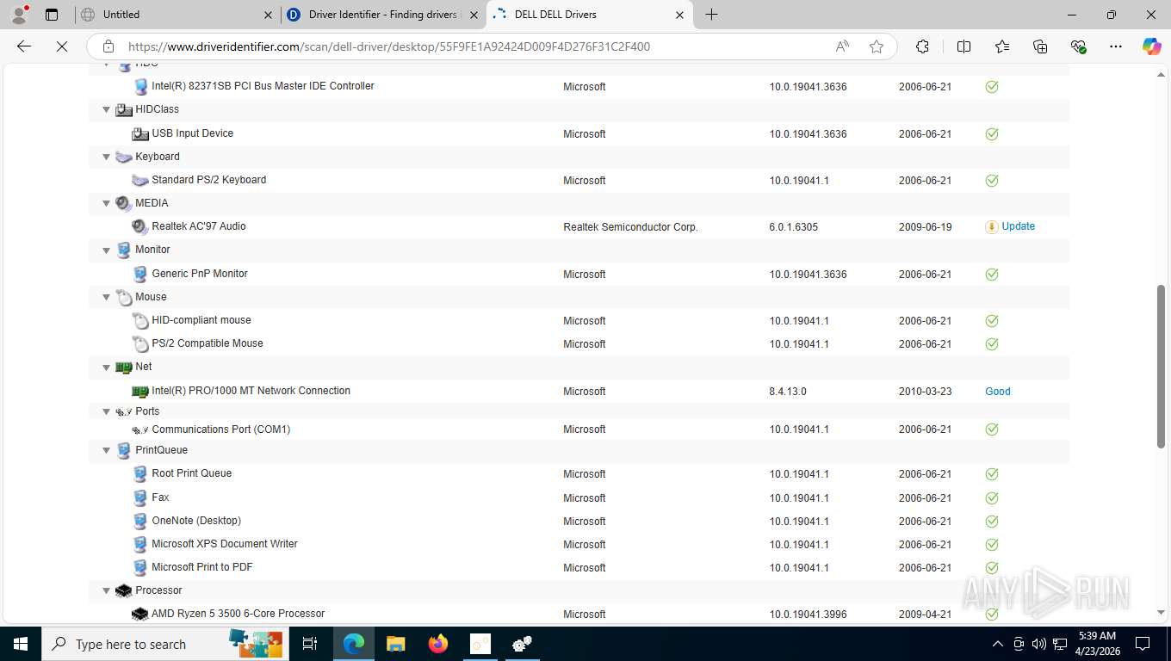Click the Realtek AC'97 Audio device icon
This screenshot has width=1171, height=661.
139,226
